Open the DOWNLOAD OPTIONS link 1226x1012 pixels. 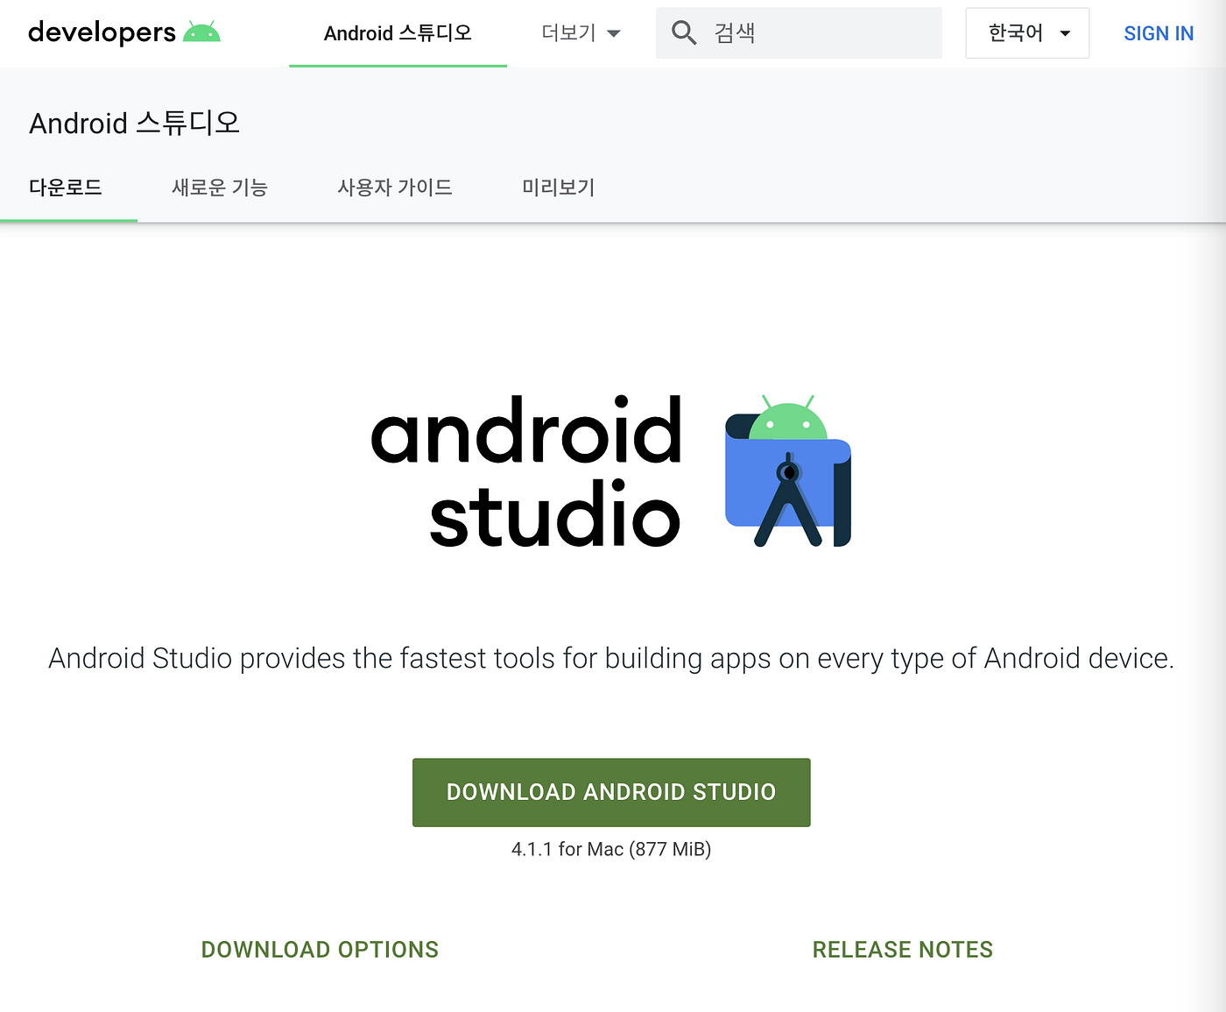coord(320,950)
